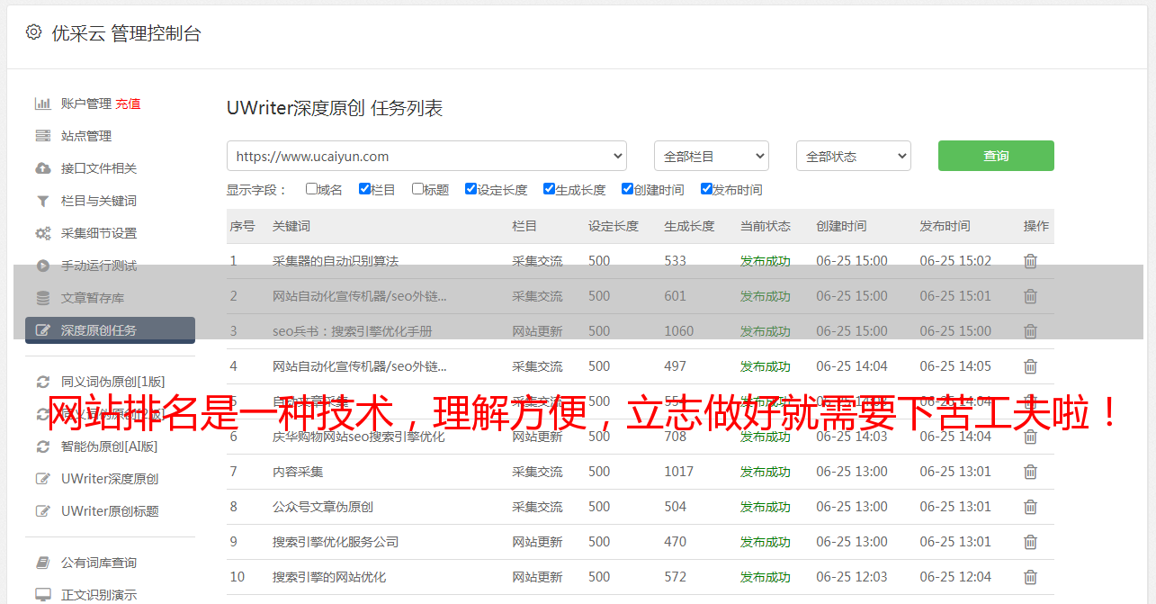Click the server icon next to 站点管理
This screenshot has width=1156, height=604.
point(42,136)
